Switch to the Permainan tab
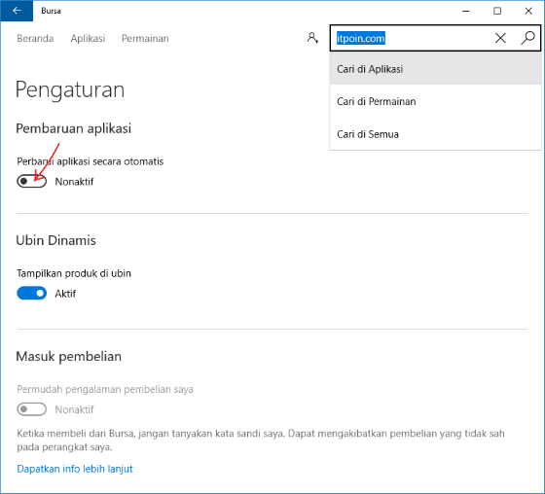 [145, 38]
